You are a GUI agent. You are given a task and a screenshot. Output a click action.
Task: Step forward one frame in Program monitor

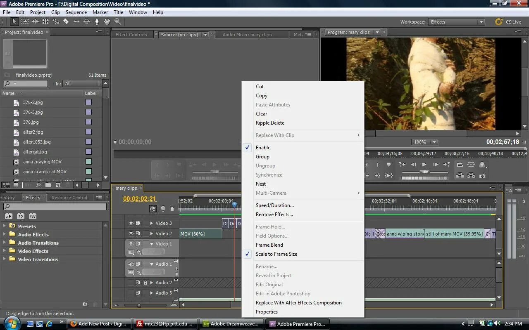point(435,165)
